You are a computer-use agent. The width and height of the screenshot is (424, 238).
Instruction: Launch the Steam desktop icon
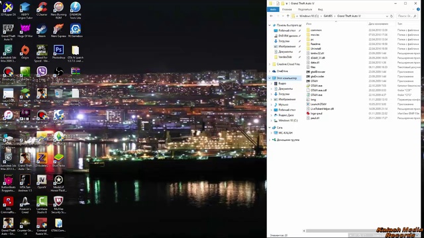42,30
